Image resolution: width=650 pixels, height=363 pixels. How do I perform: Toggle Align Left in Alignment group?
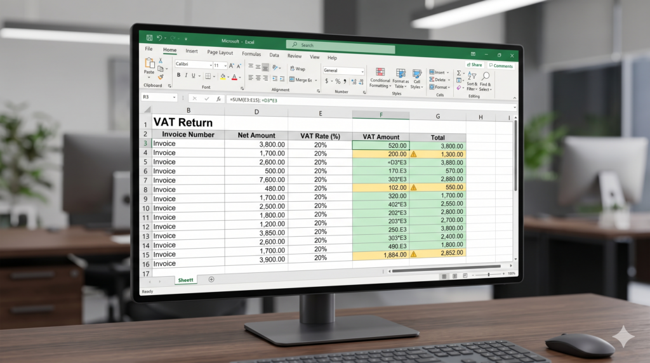pos(251,77)
